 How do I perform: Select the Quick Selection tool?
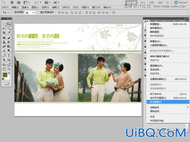tap(9, 28)
